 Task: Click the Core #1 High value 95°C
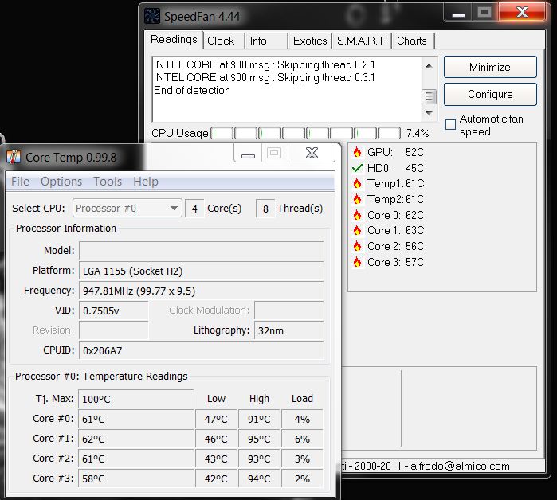tap(259, 439)
